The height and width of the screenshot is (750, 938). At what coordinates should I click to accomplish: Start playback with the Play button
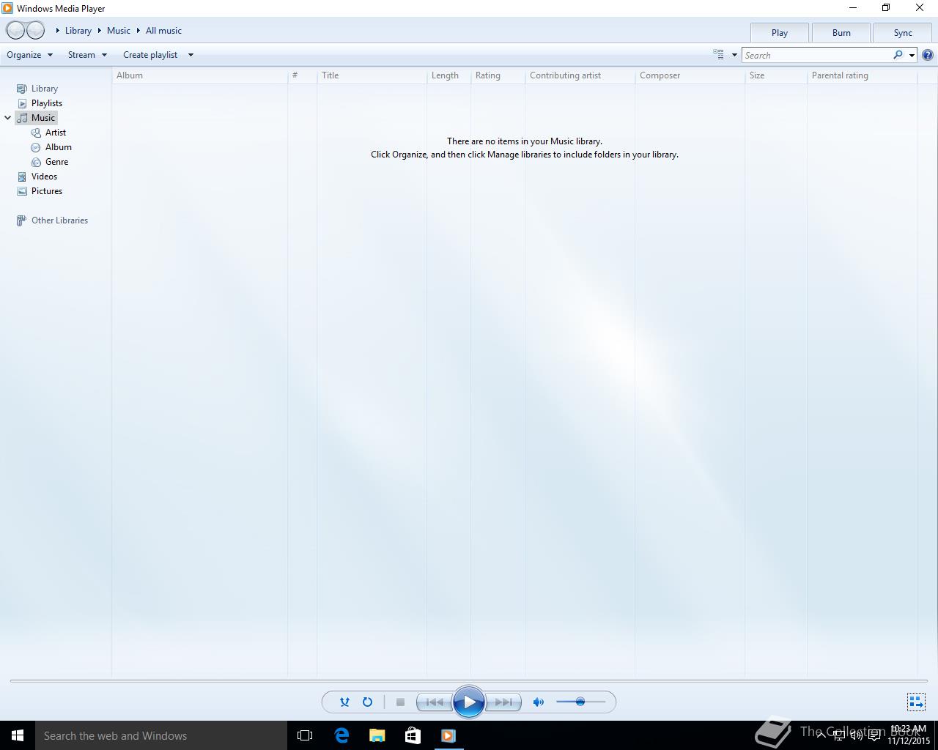(469, 702)
